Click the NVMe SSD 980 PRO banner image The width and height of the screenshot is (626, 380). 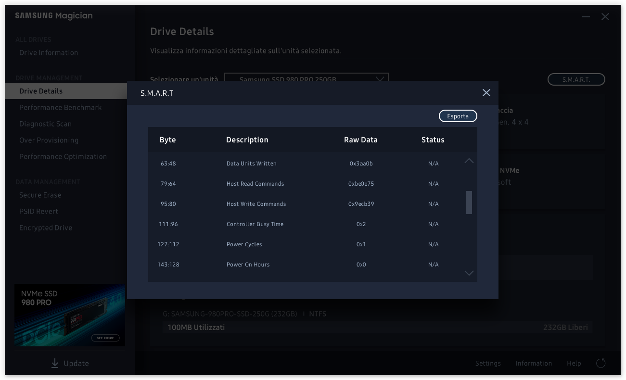click(x=70, y=315)
